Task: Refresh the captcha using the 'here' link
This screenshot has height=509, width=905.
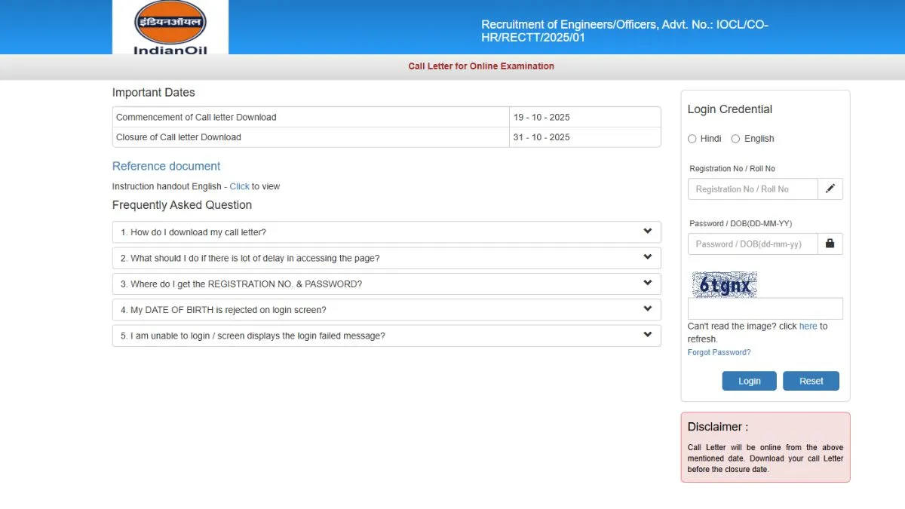Action: click(808, 326)
